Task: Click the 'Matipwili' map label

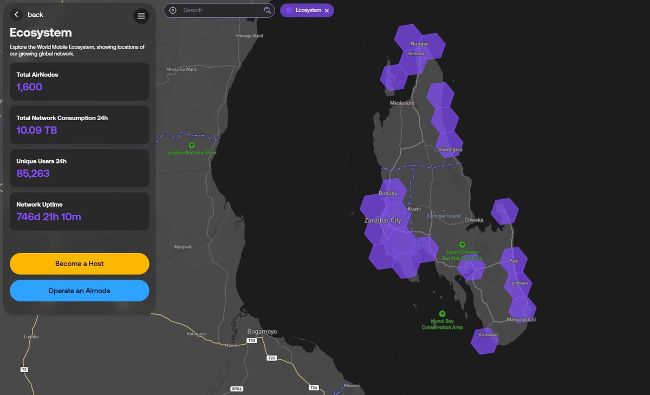Action: tap(183, 247)
